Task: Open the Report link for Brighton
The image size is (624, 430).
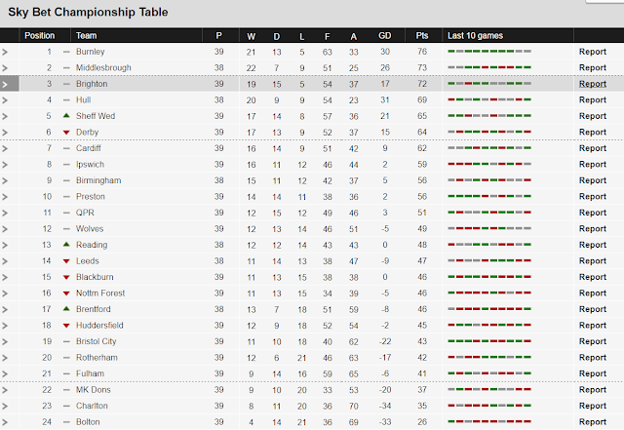Action: click(x=592, y=84)
